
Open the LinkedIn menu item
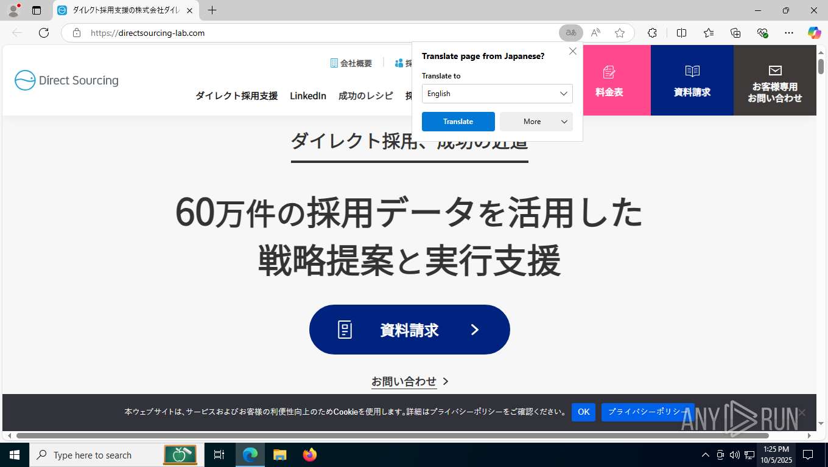point(308,96)
